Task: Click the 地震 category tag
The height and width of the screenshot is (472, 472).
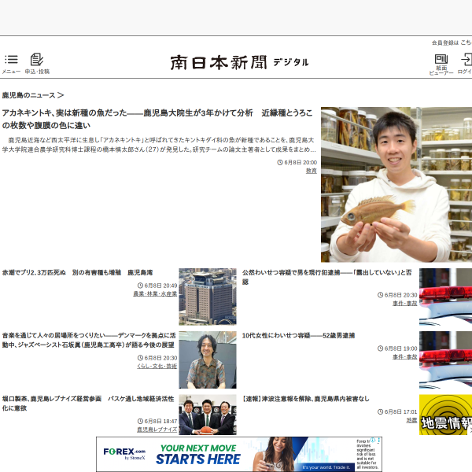Action: pos(411,420)
